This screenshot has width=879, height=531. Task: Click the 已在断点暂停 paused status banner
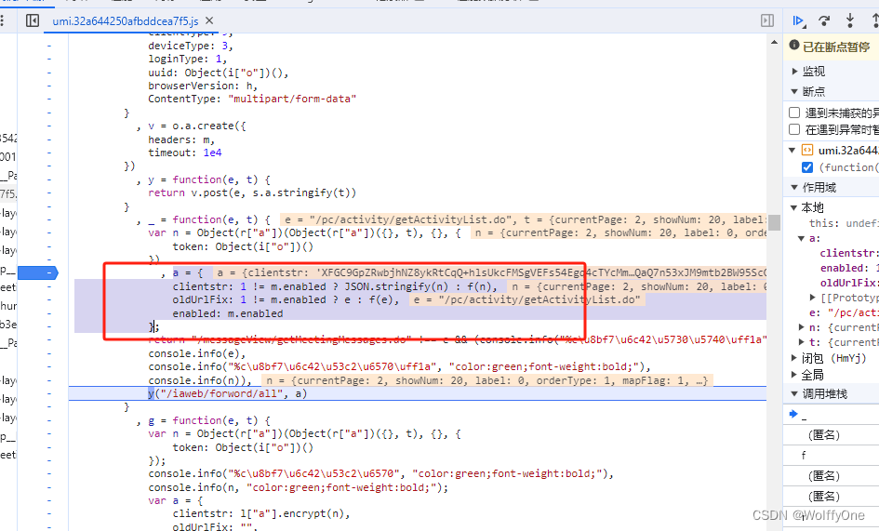tap(830, 46)
